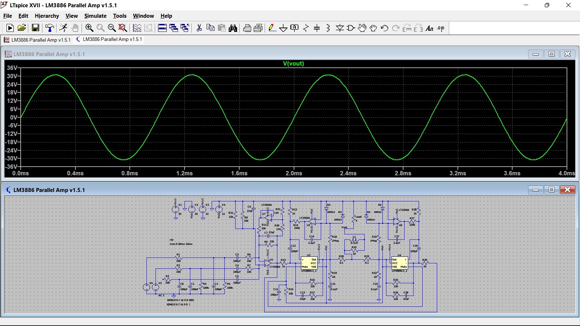Select the Place Resistor tool

[x=306, y=28]
